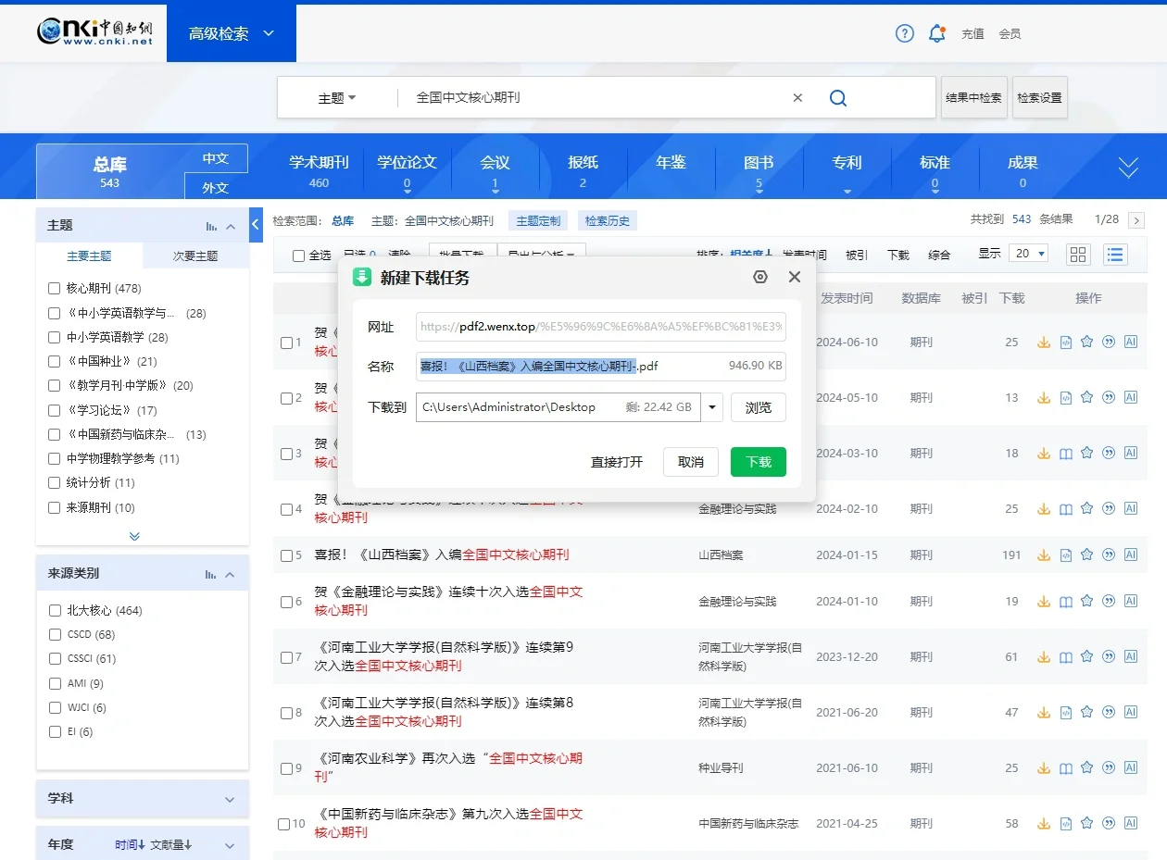Check notifications via the bell icon

tap(936, 33)
